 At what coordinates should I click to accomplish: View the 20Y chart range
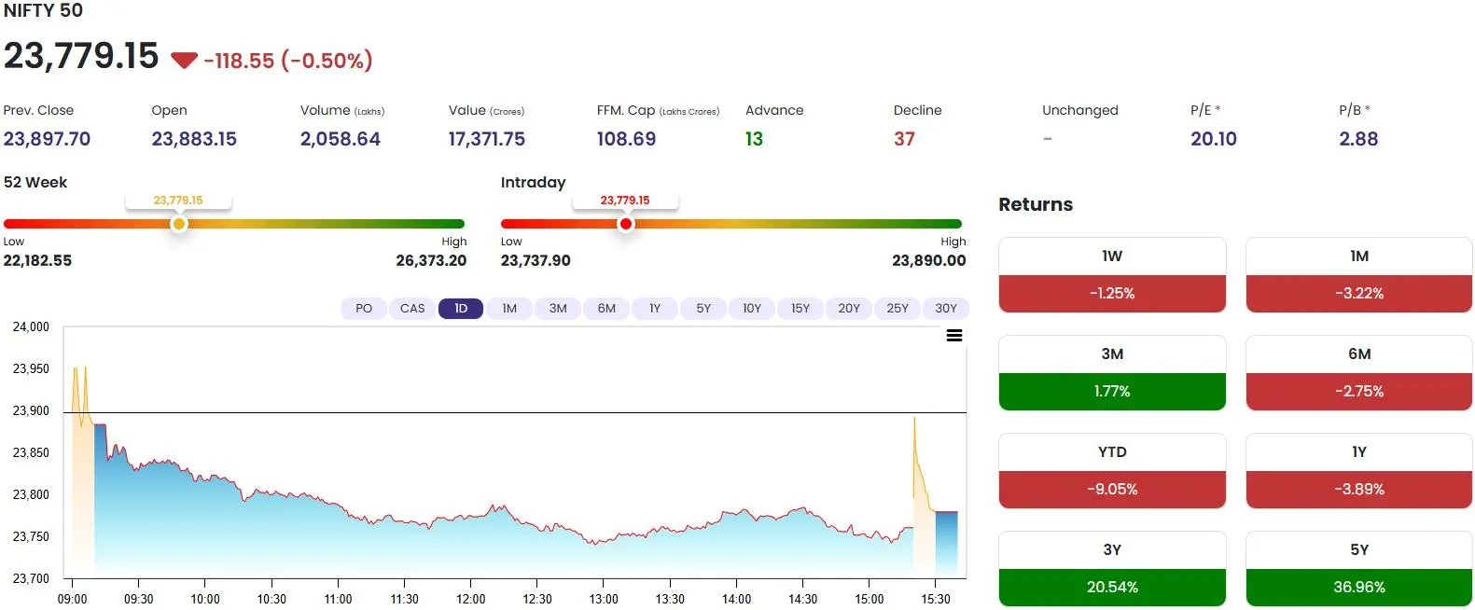[x=849, y=309]
